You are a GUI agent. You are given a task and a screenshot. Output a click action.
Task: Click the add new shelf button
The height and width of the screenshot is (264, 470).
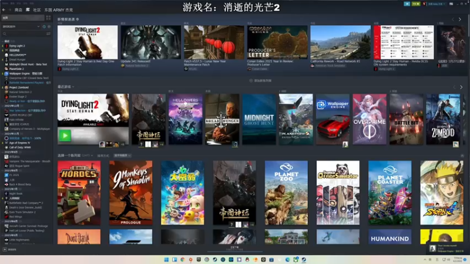tap(260, 80)
